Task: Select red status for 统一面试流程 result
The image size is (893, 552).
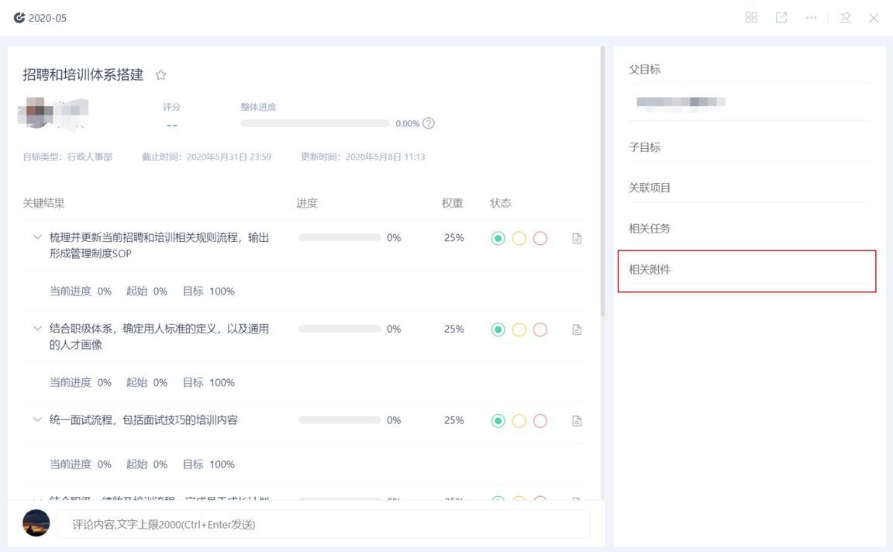Action: click(540, 420)
